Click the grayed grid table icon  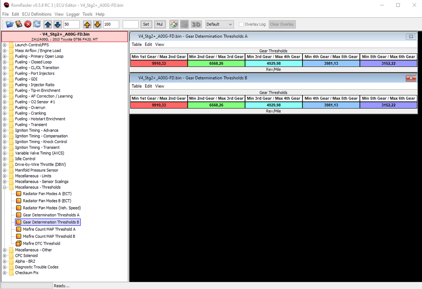tap(184, 24)
